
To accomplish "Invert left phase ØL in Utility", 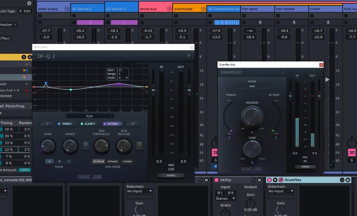I will tap(220, 193).
